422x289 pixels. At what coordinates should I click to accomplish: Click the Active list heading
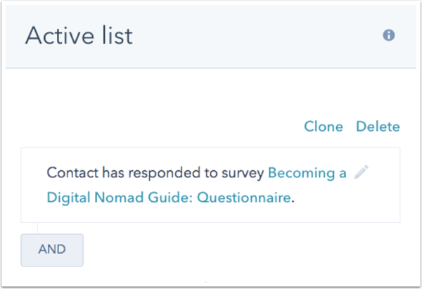click(79, 36)
